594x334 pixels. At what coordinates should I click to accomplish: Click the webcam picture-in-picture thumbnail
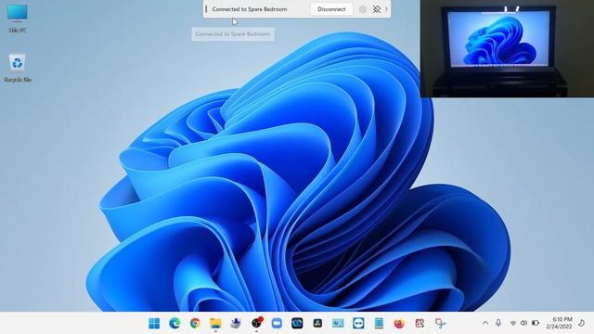pyautogui.click(x=507, y=49)
